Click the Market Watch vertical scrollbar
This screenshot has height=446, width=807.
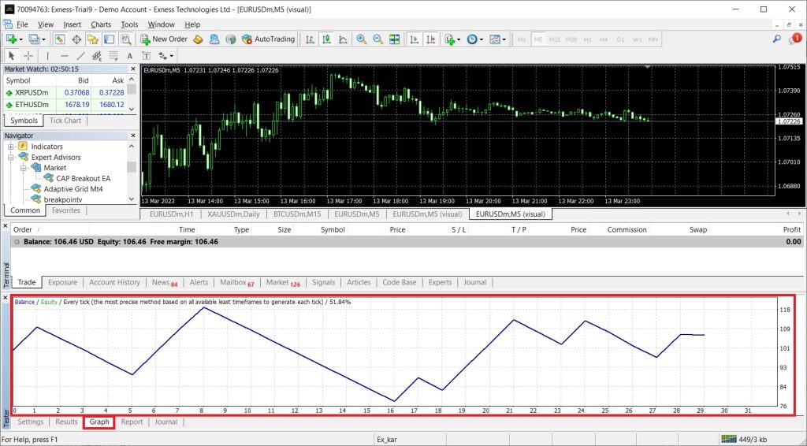[x=132, y=94]
